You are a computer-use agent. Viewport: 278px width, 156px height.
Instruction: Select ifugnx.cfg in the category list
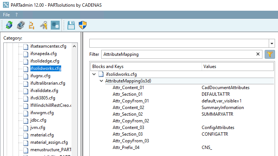click(x=40, y=76)
